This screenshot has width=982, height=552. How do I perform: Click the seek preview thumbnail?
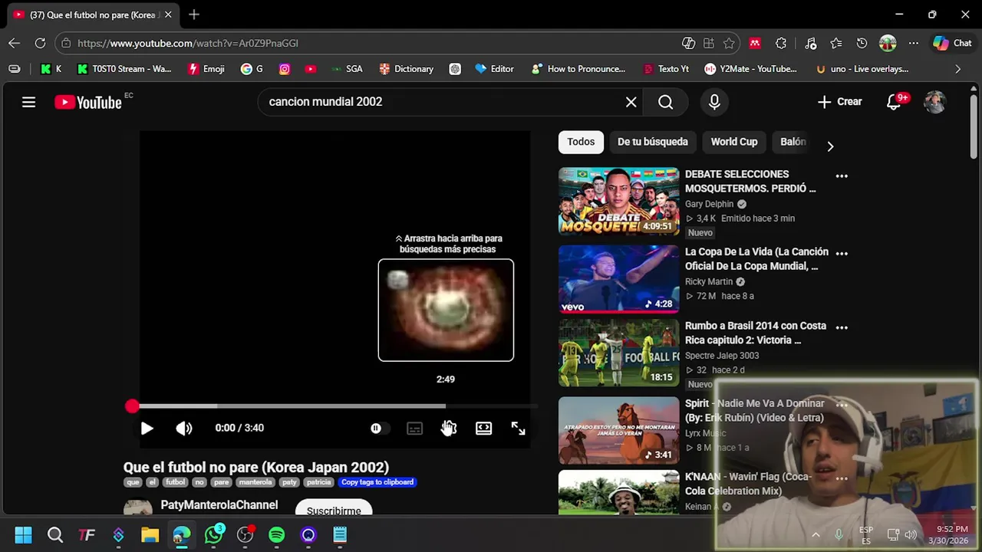[446, 310]
